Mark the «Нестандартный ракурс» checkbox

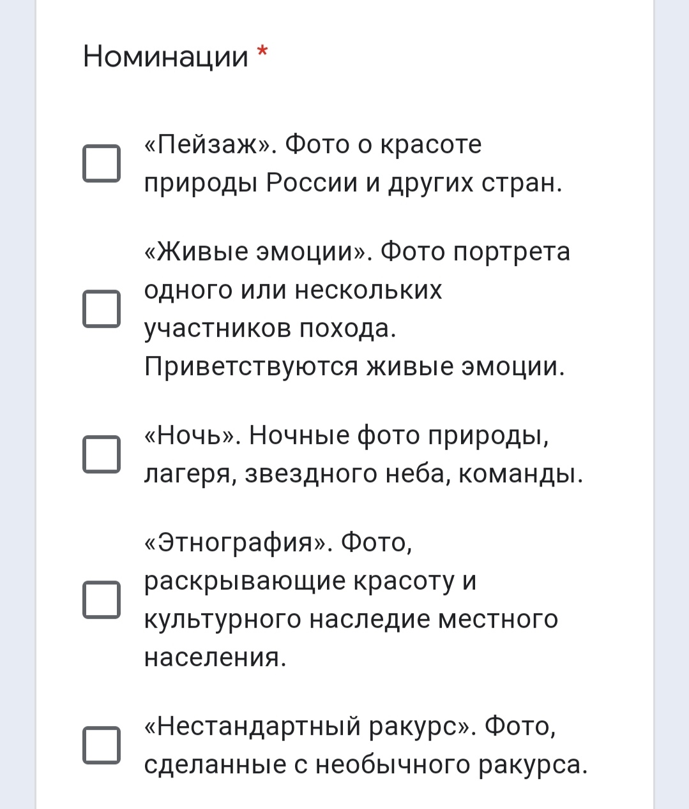tap(102, 745)
